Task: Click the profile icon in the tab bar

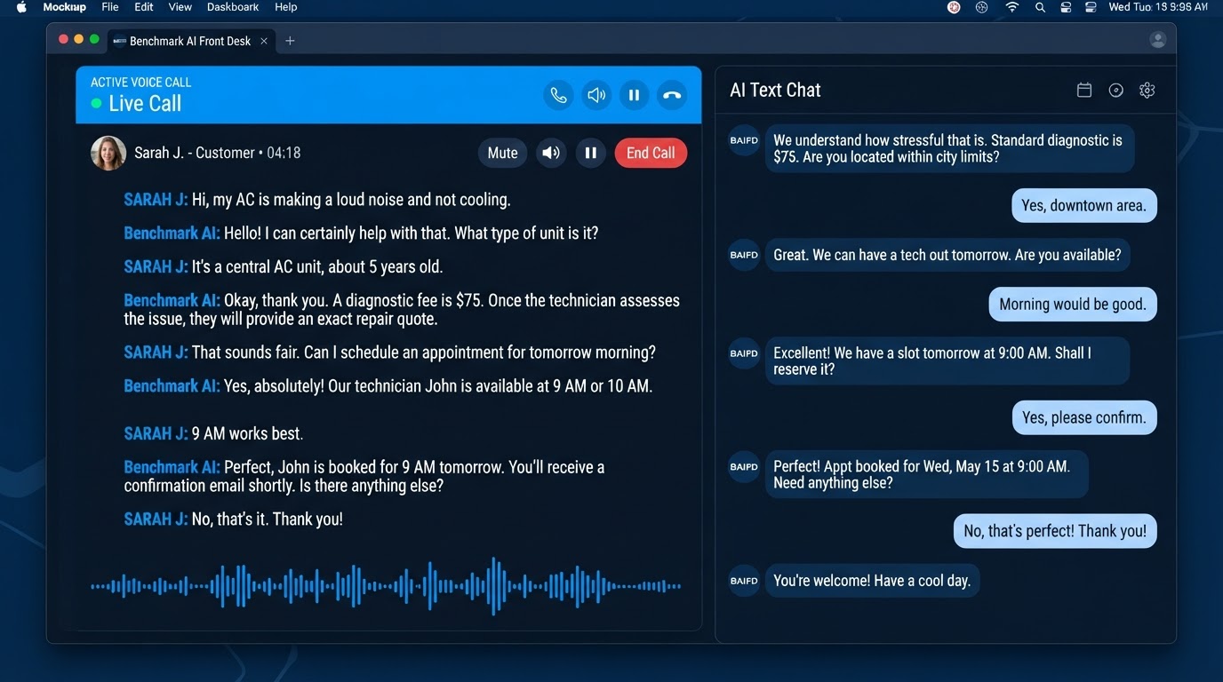Action: coord(1158,40)
